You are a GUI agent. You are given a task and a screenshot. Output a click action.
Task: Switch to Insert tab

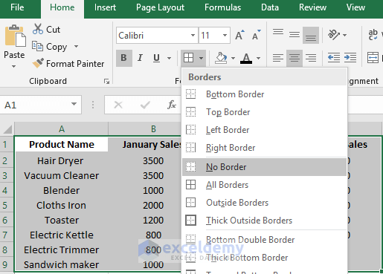pyautogui.click(x=105, y=7)
